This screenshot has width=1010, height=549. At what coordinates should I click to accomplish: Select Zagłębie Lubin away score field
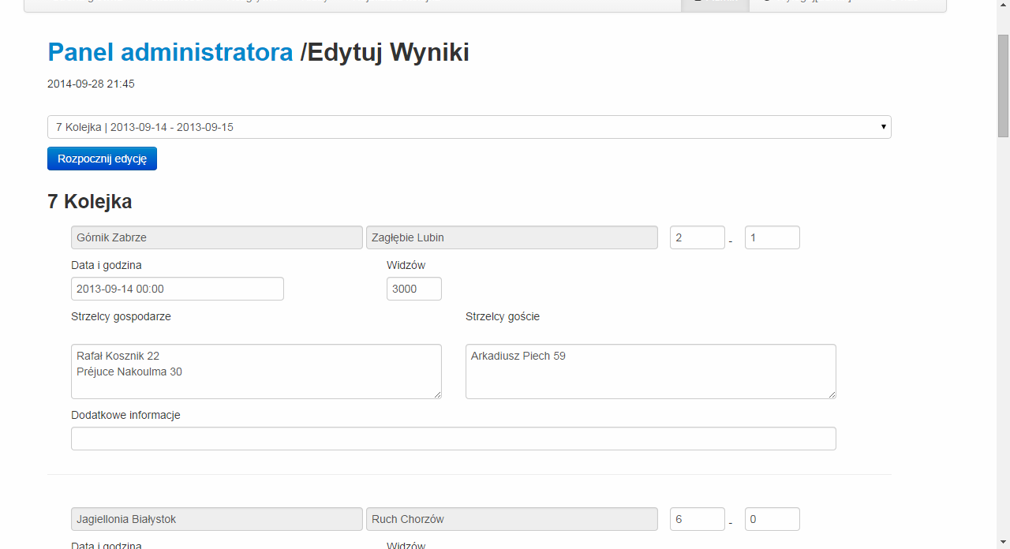click(772, 237)
